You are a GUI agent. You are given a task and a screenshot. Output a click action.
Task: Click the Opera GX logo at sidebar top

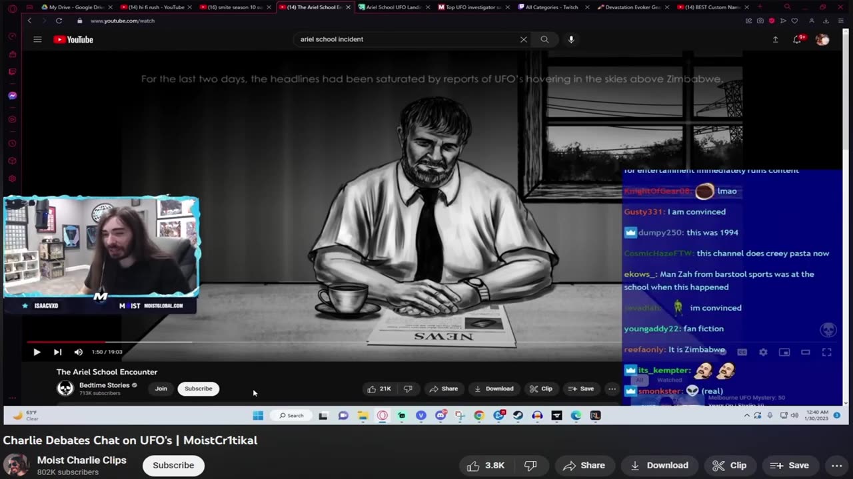(12, 8)
